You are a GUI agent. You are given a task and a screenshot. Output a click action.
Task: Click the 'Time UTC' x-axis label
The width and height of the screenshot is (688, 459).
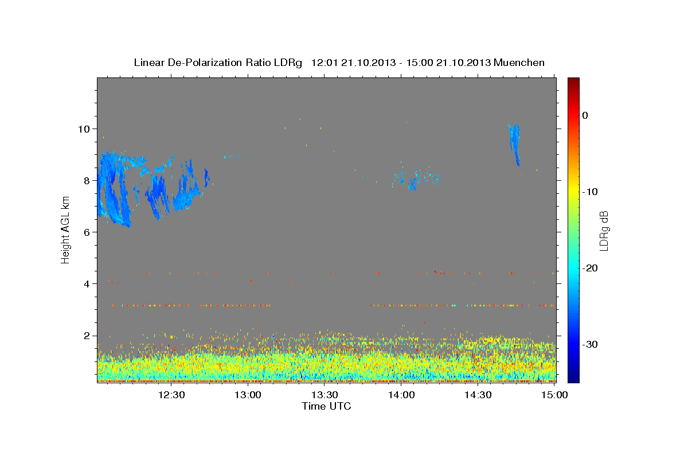[x=326, y=406]
